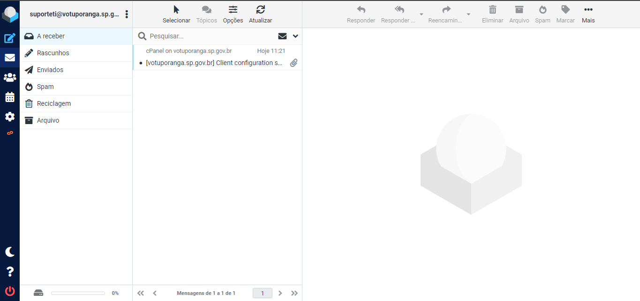Click the Reencaminhar forward button

tap(445, 15)
